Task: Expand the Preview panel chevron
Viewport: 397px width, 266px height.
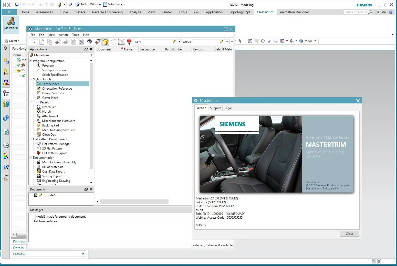Action: (x=83, y=254)
